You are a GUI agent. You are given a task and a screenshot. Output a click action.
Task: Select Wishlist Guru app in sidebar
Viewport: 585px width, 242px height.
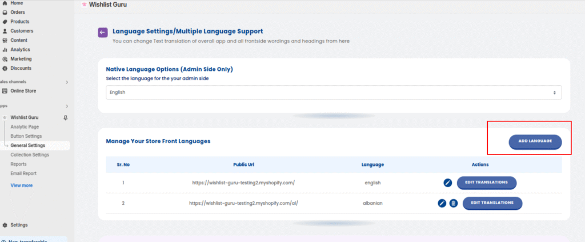click(x=24, y=117)
